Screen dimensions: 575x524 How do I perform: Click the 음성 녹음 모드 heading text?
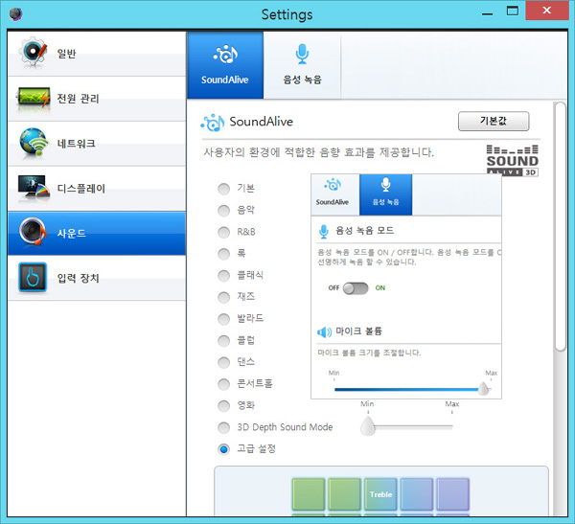[365, 231]
